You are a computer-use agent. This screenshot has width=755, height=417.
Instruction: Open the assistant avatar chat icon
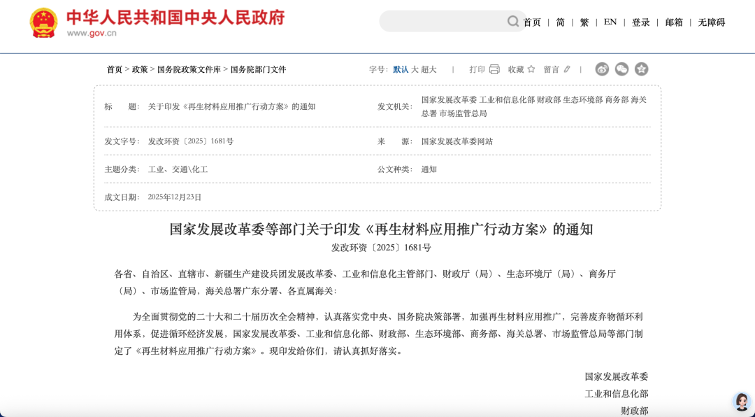coord(742,402)
